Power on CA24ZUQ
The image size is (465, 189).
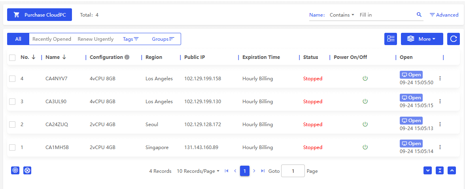[365, 124]
